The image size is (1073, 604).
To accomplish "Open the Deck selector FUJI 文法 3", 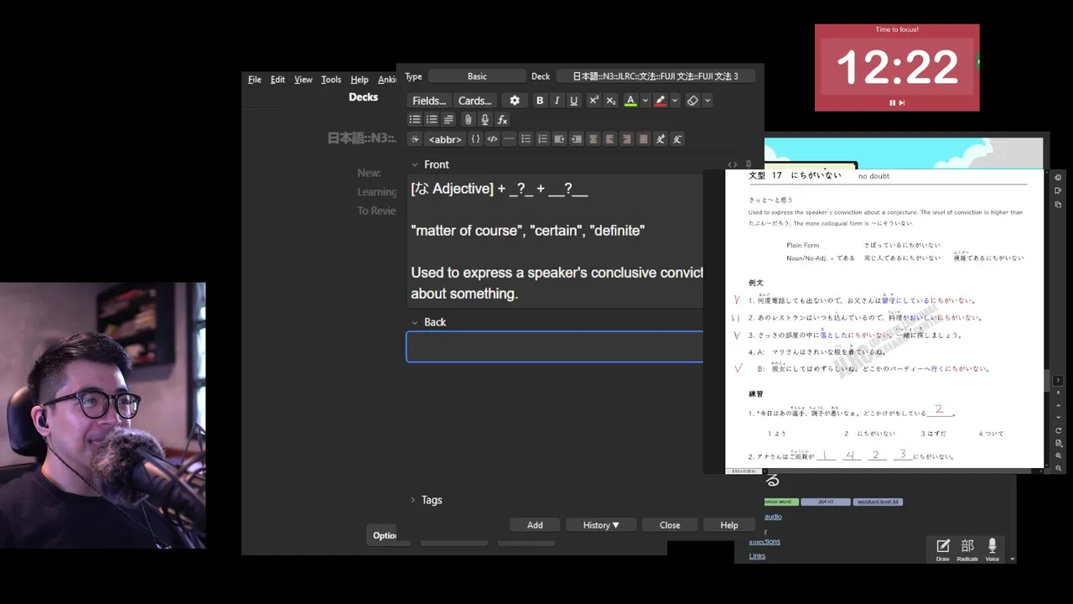I will [x=656, y=76].
